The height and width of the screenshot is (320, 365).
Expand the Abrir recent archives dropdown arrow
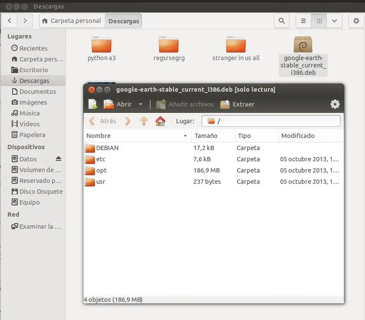140,104
